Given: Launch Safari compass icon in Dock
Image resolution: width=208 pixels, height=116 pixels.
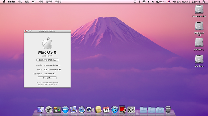Looking at the screenshot, I should coord(82,110).
